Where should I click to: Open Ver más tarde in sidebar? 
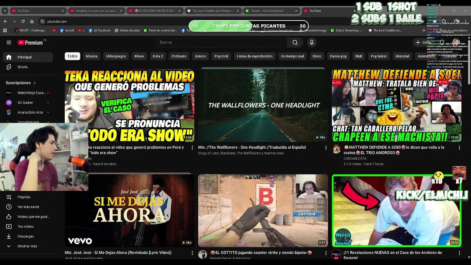point(28,207)
